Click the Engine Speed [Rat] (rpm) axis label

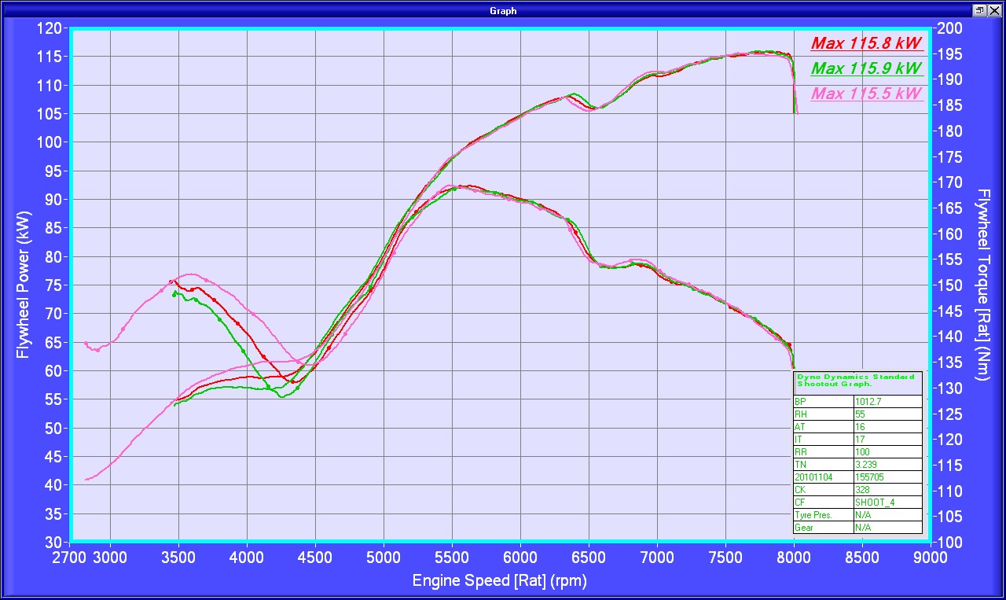click(499, 582)
